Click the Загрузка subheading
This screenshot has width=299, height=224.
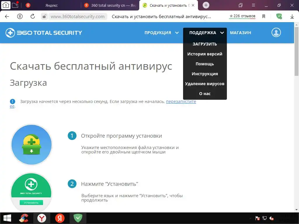coord(28,83)
